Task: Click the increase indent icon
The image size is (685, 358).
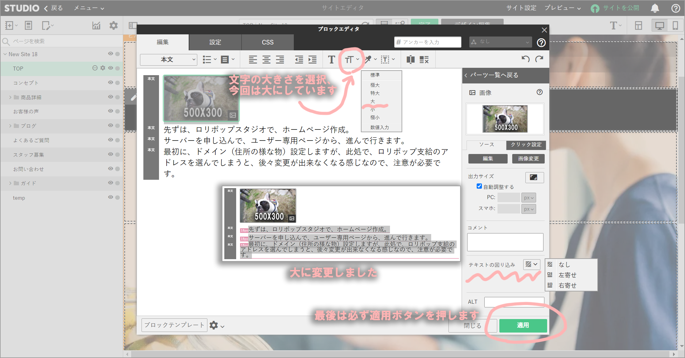Action: tap(312, 60)
